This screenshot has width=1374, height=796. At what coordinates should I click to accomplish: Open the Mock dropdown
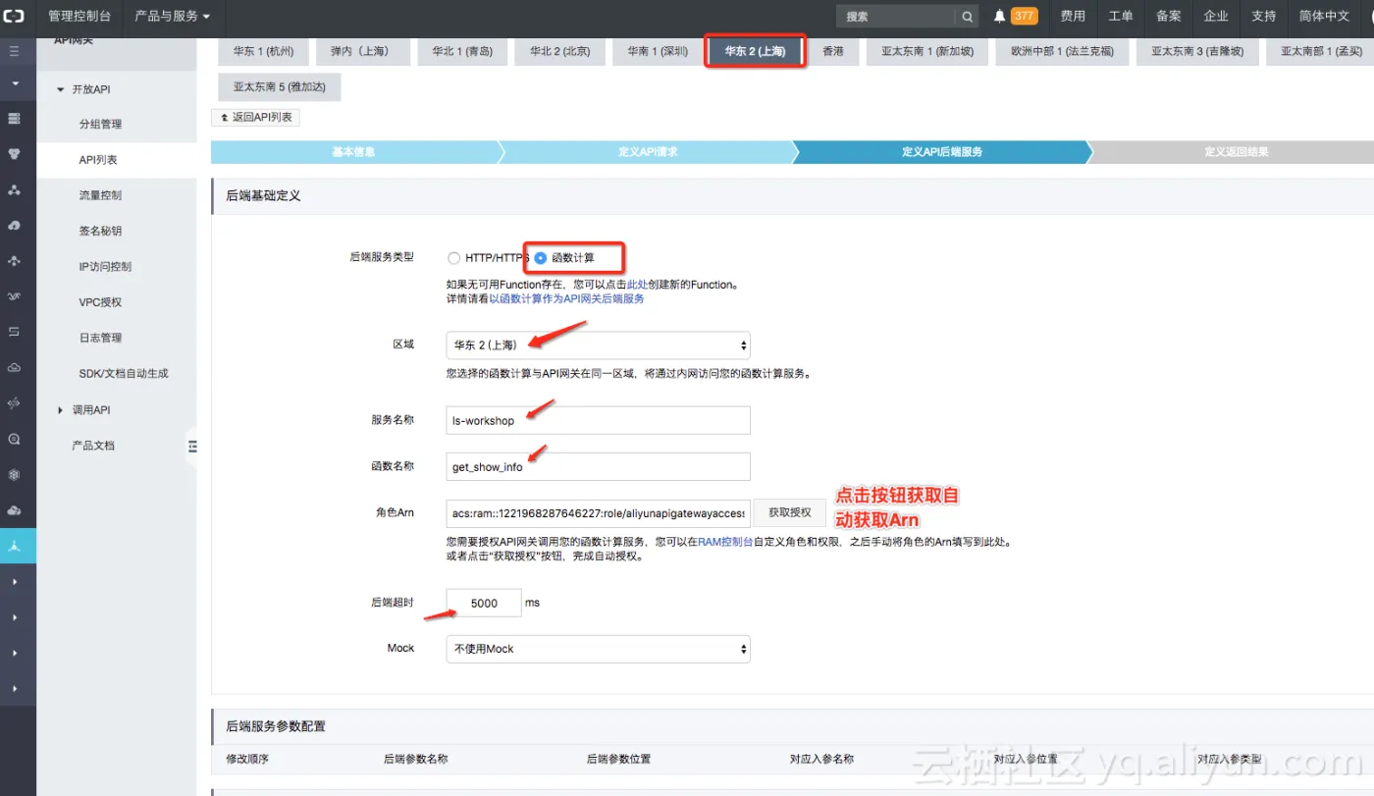coord(598,649)
